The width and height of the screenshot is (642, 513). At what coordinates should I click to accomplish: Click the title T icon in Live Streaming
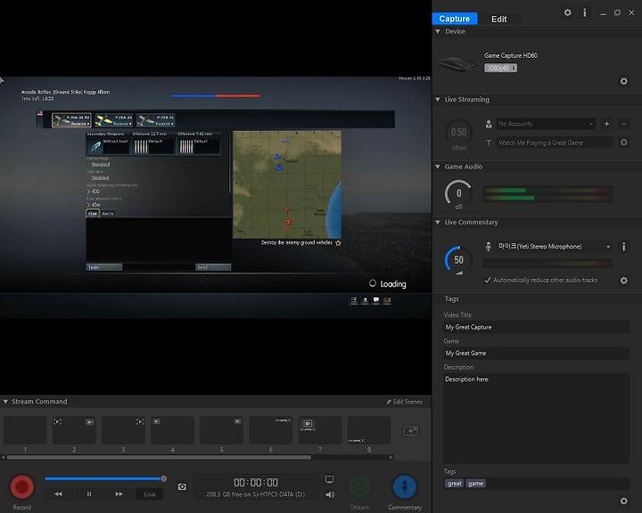(489, 142)
